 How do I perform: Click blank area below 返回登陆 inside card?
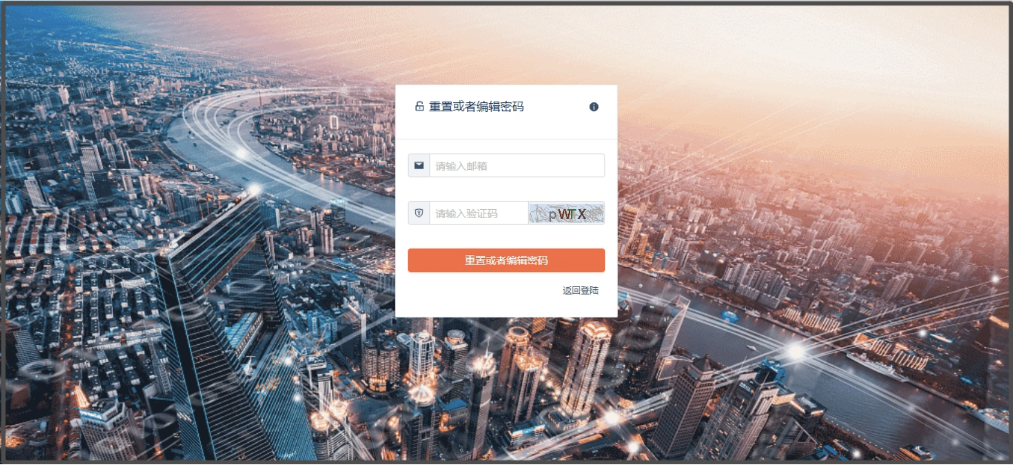click(506, 307)
